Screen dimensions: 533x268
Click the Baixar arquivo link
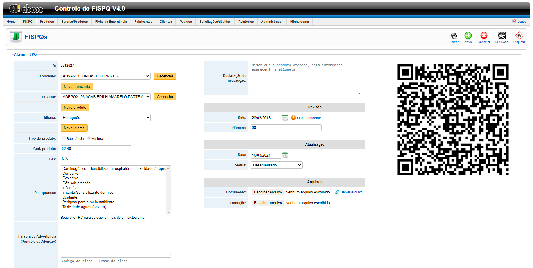pos(351,192)
